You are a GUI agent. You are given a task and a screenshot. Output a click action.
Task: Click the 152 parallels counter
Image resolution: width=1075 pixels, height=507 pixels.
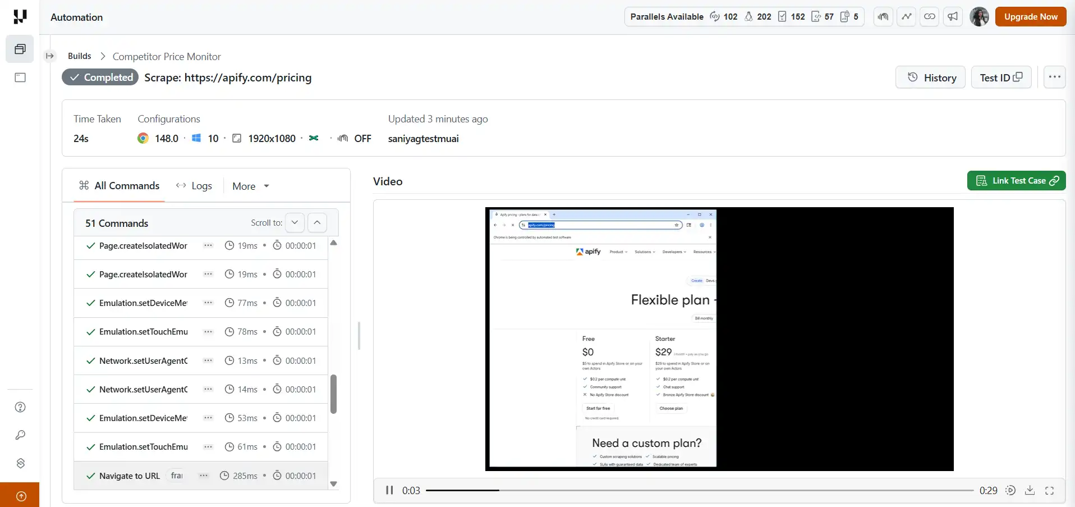(x=791, y=17)
